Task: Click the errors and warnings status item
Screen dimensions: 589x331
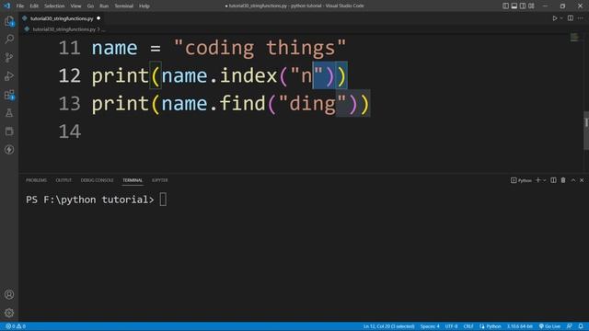Action: (x=16, y=326)
